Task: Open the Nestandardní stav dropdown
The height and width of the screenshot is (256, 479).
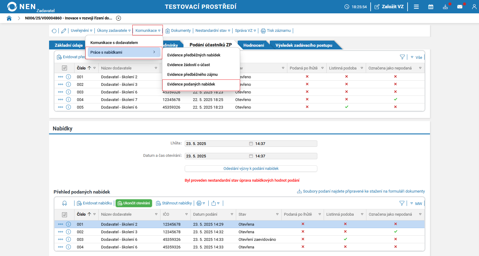Action: (213, 31)
